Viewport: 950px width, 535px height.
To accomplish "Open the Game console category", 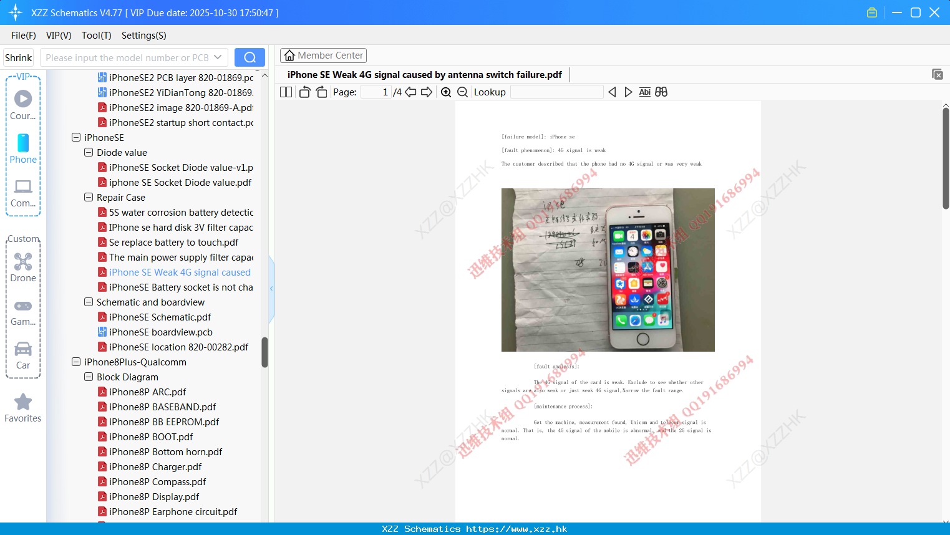I will (x=23, y=312).
